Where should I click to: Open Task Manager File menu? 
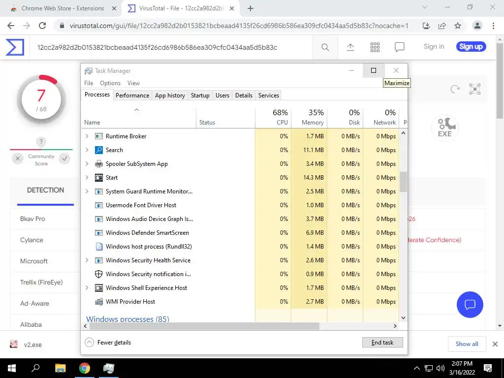click(89, 83)
